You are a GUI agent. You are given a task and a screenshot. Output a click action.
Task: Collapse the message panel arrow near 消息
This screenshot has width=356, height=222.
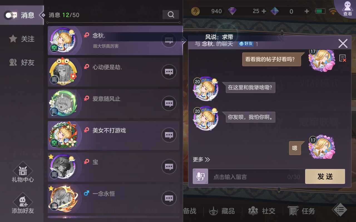[43, 15]
